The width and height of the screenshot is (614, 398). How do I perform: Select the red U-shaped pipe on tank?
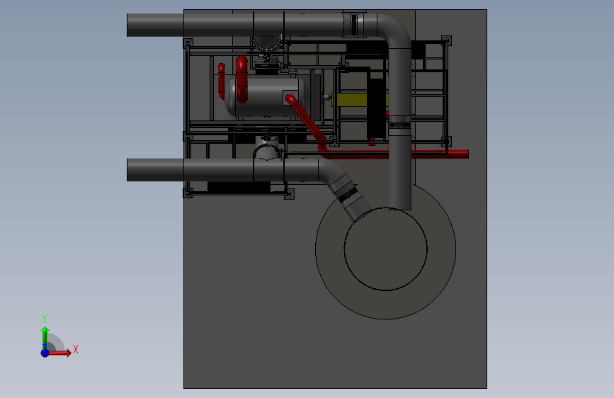[x=242, y=79]
